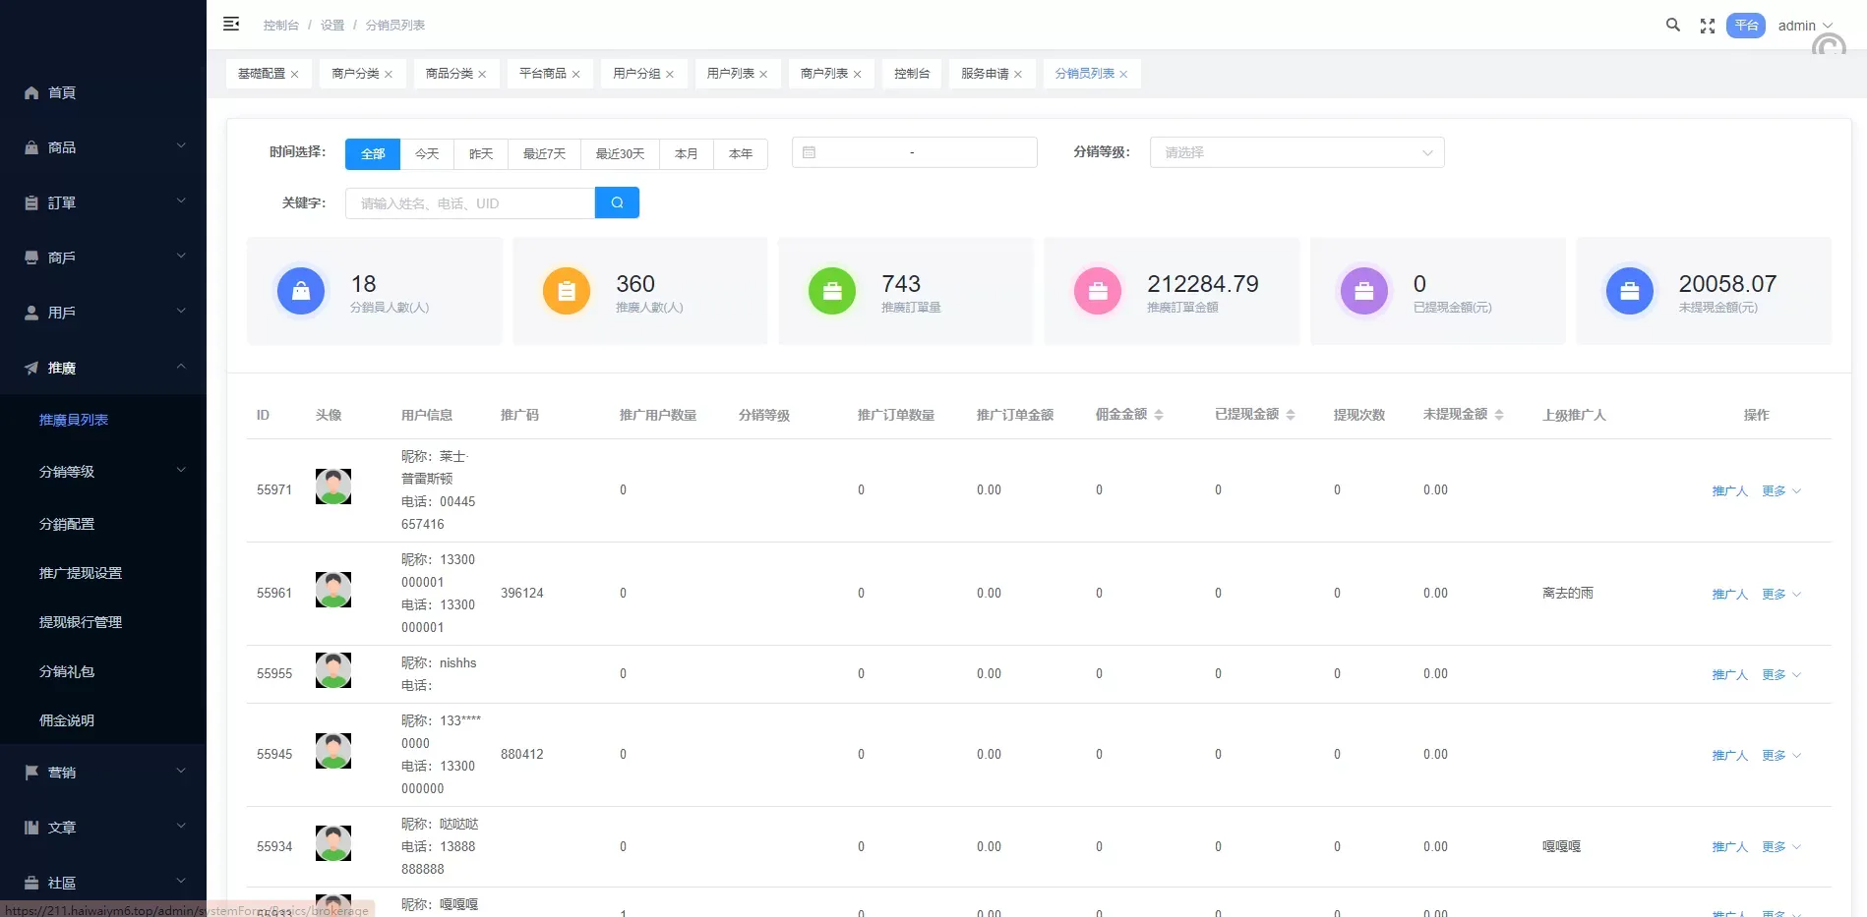Click the keyword input field
1867x917 pixels.
(470, 203)
